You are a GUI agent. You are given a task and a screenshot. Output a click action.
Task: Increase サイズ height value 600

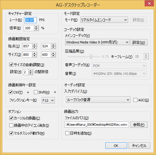tap(53, 53)
